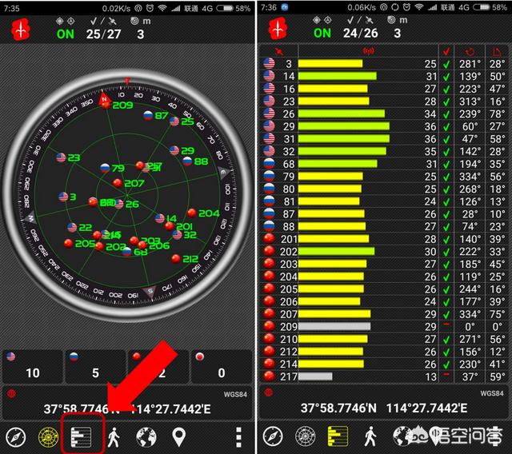
Task: Tap the red app logo on 7:35 screen
Action: click(21, 30)
